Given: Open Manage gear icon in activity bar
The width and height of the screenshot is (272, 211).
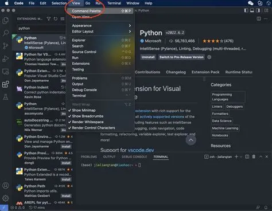Looking at the screenshot, I should click(x=6, y=198).
